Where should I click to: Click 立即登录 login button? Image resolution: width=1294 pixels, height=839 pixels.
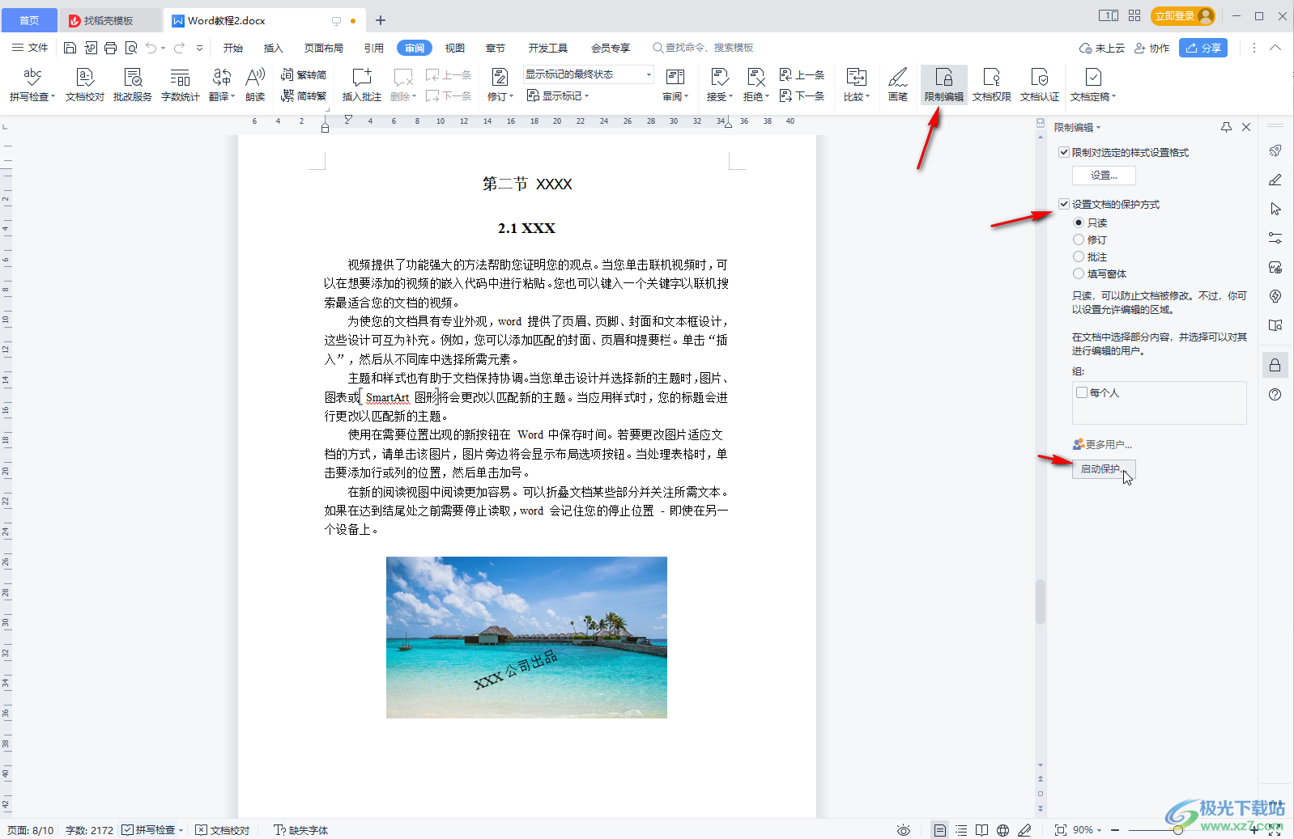[1183, 15]
